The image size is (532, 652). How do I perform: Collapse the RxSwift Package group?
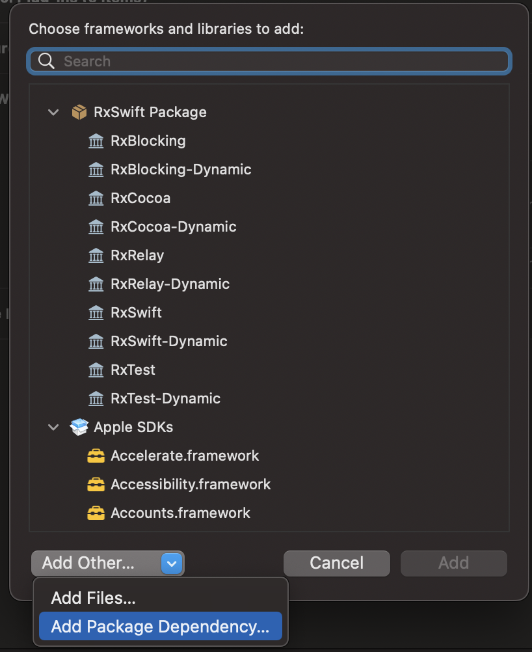[53, 113]
